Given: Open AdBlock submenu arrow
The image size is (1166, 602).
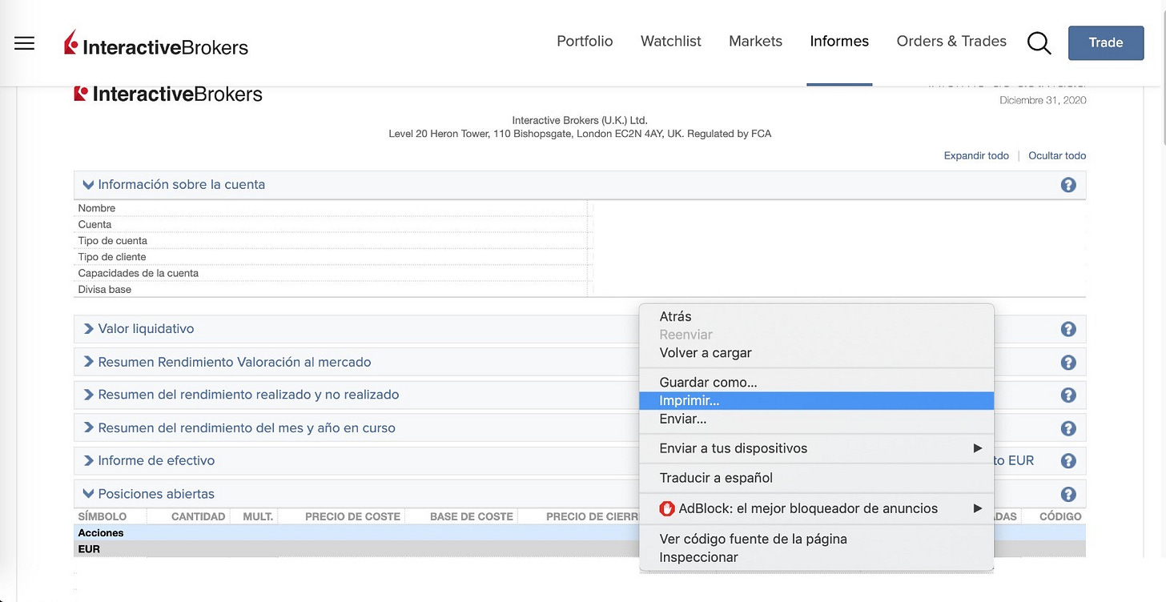Looking at the screenshot, I should [x=977, y=508].
